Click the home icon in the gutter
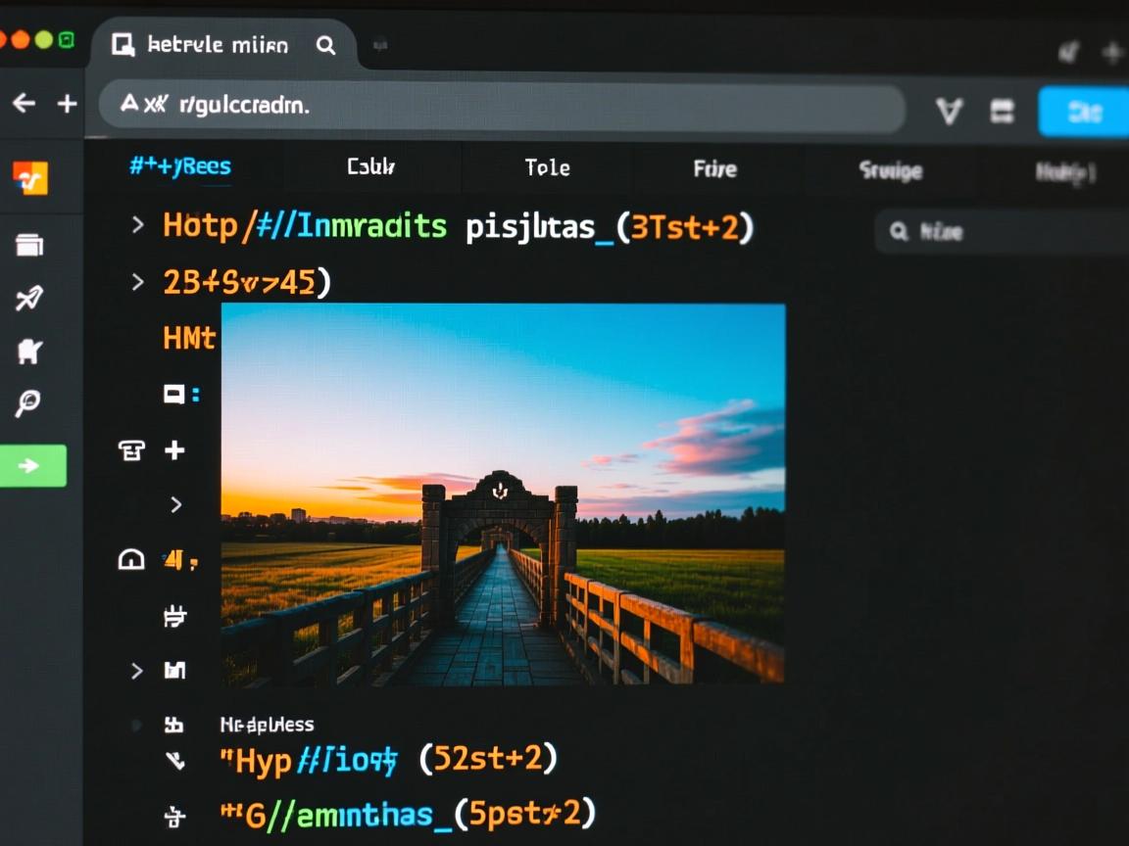The height and width of the screenshot is (846, 1129). pyautogui.click(x=131, y=558)
